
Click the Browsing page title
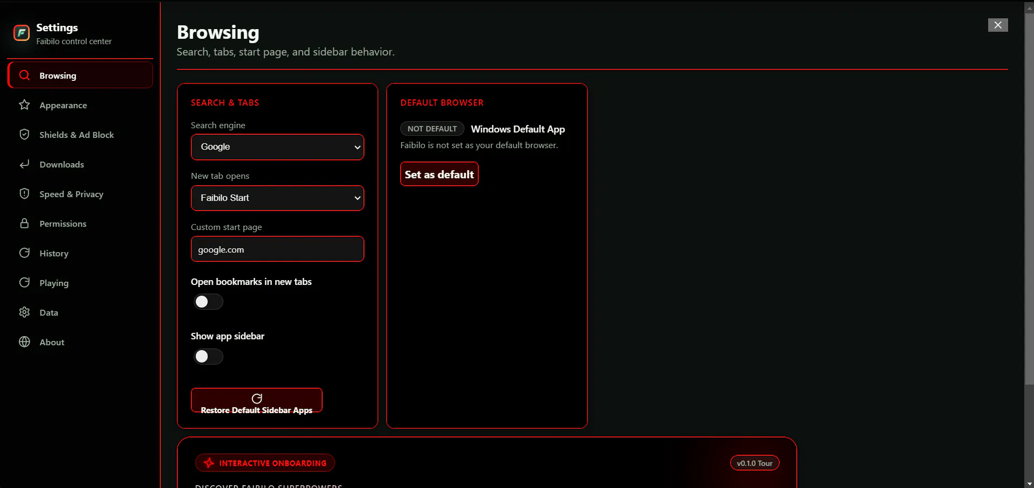pos(218,32)
